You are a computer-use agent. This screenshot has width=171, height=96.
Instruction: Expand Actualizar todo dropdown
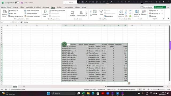tap(47, 17)
